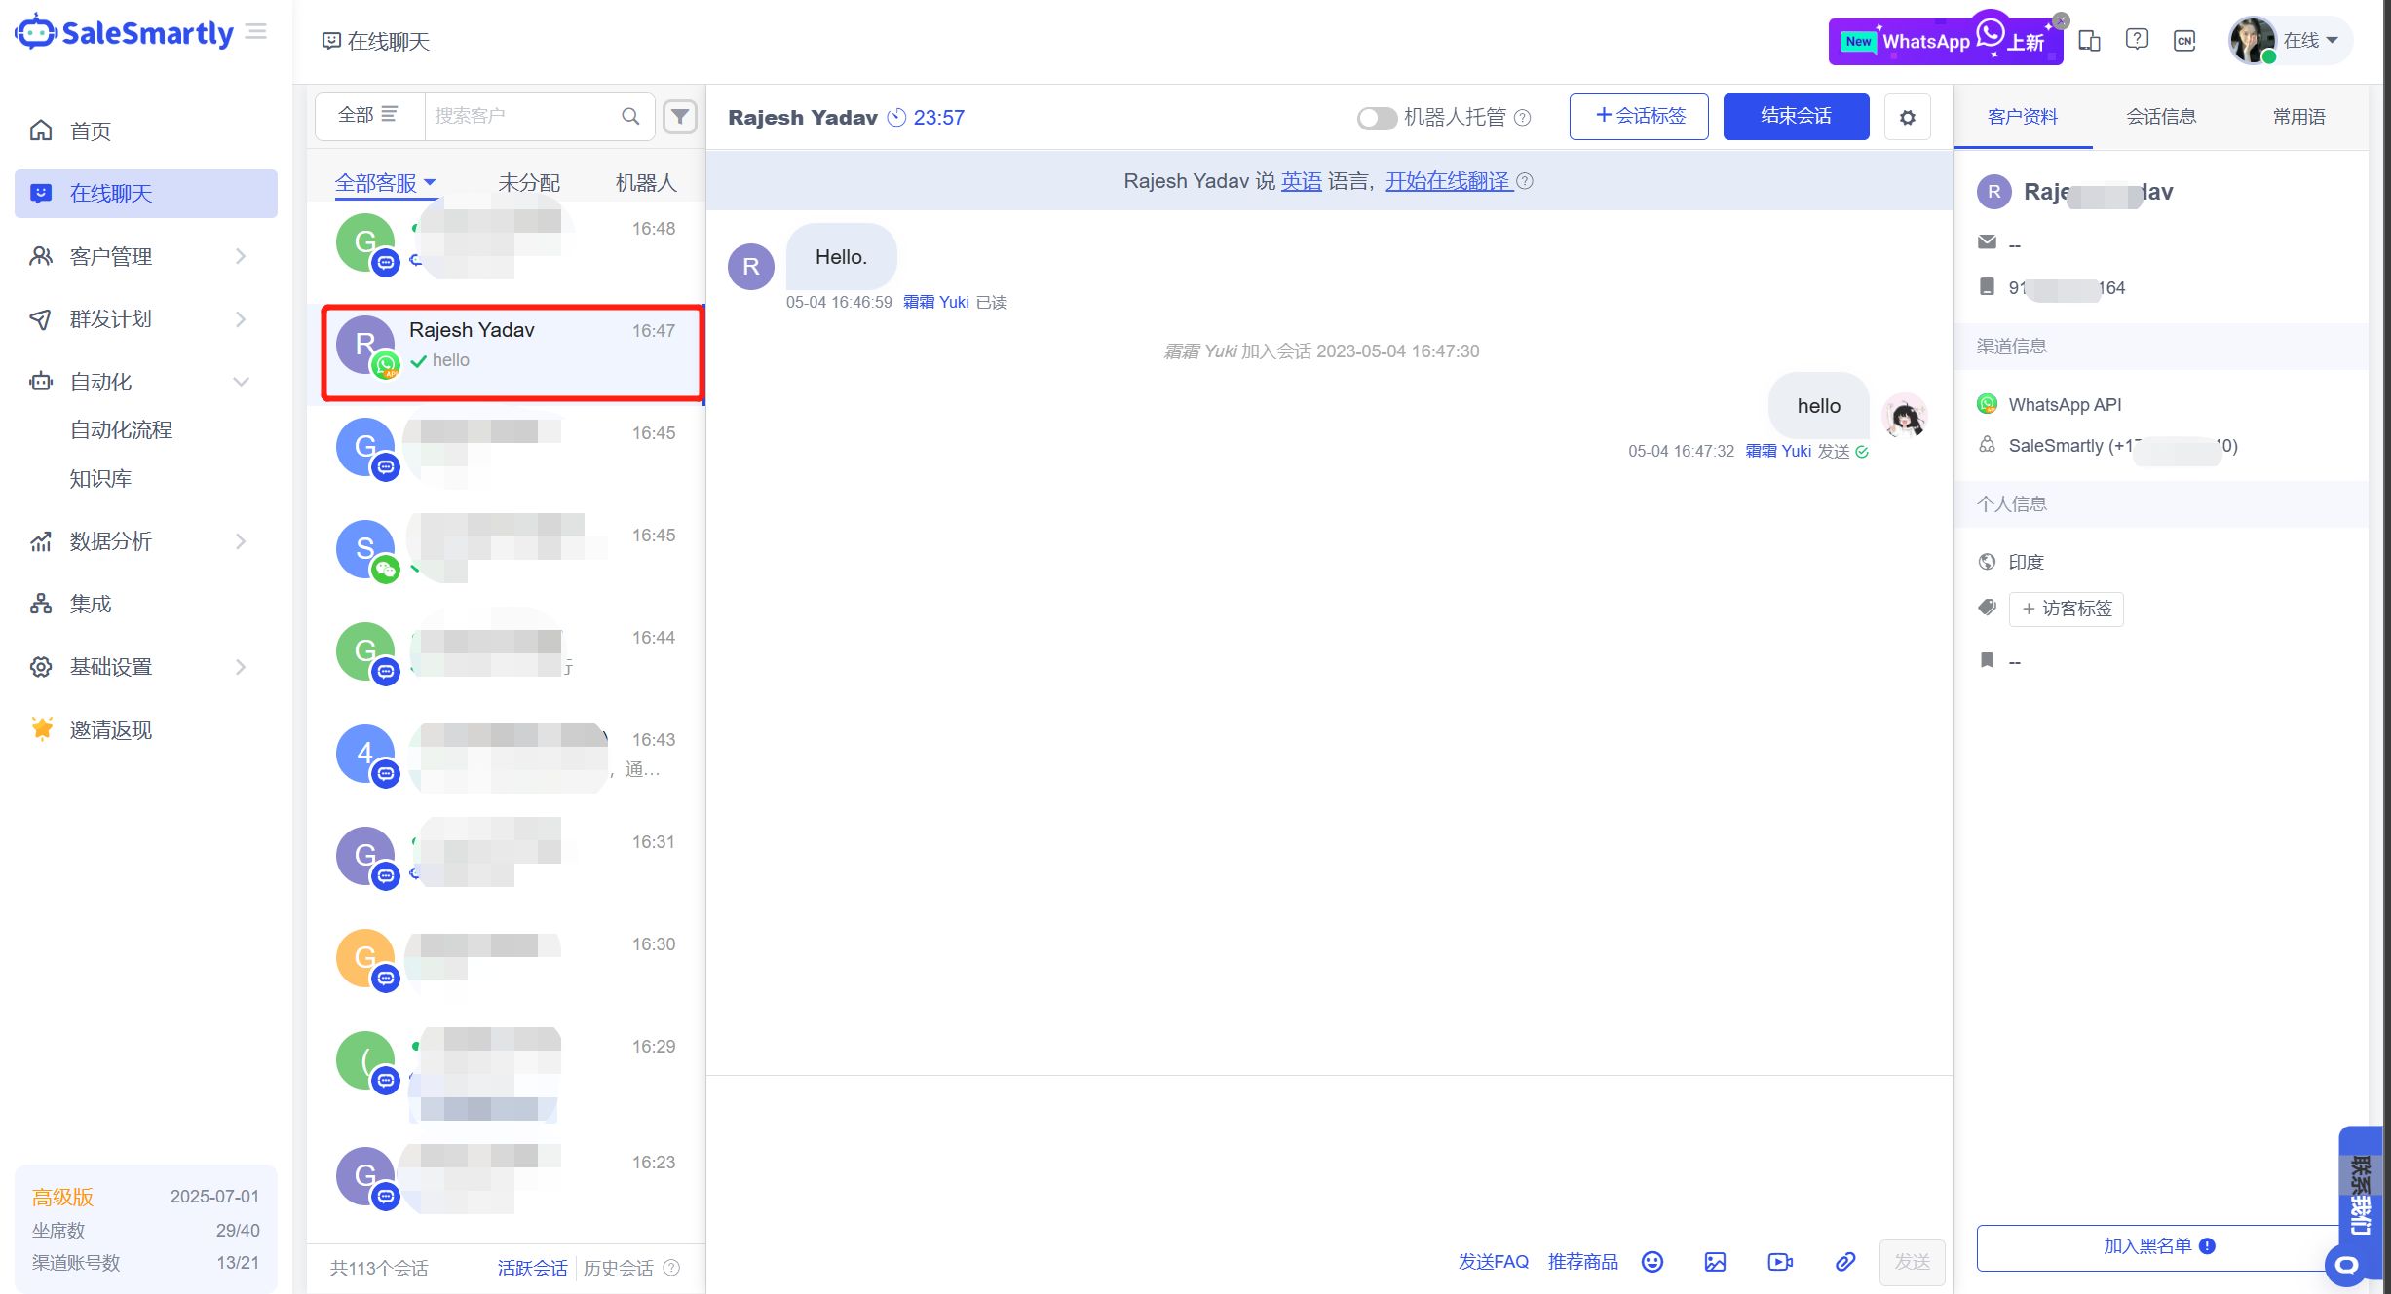Screen dimensions: 2391x1294
Task: Click the 开始在线翻译 link
Action: click(1449, 181)
